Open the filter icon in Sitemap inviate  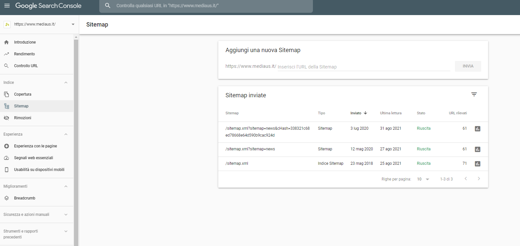[x=474, y=94]
